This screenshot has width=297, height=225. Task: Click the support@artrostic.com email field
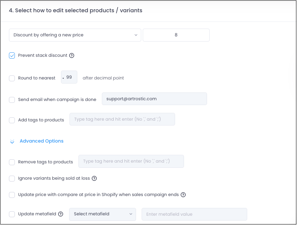tap(154, 99)
